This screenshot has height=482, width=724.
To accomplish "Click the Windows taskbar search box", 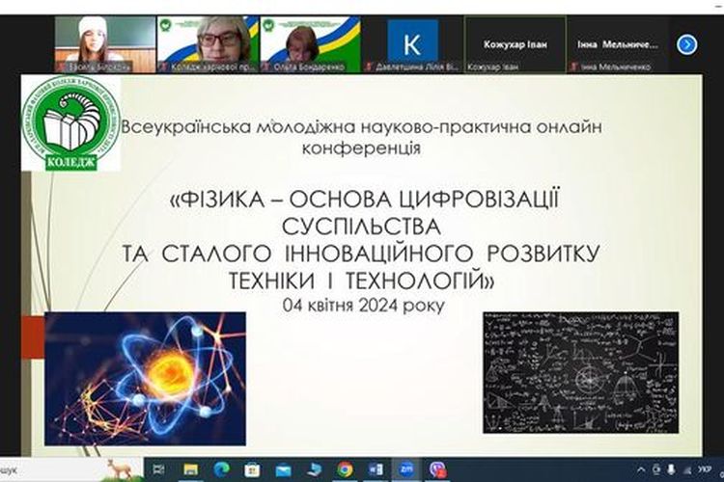I will click(x=58, y=469).
